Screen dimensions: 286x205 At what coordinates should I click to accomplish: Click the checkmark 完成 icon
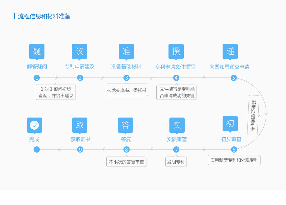[35, 125]
